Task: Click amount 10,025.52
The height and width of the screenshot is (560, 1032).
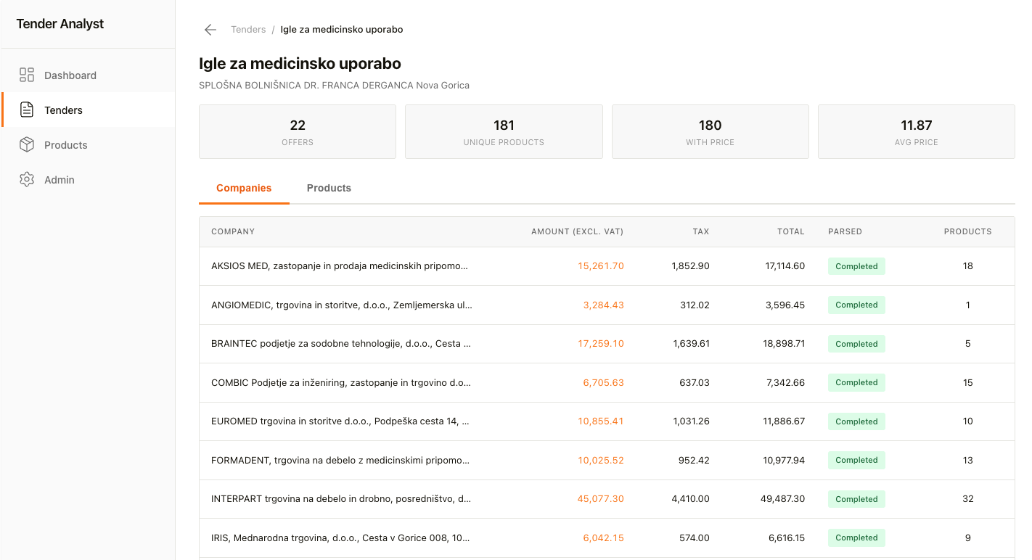Action: pyautogui.click(x=601, y=461)
